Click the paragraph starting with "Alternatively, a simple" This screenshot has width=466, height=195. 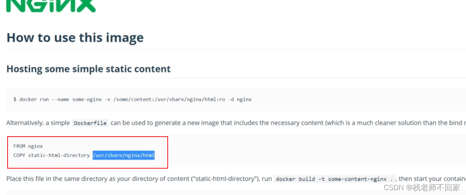point(236,123)
